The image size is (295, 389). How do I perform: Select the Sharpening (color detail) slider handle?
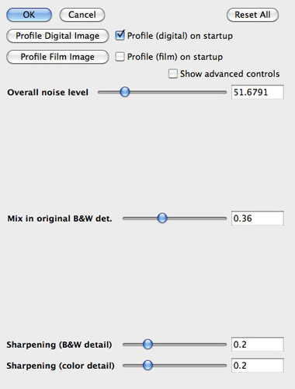(147, 365)
